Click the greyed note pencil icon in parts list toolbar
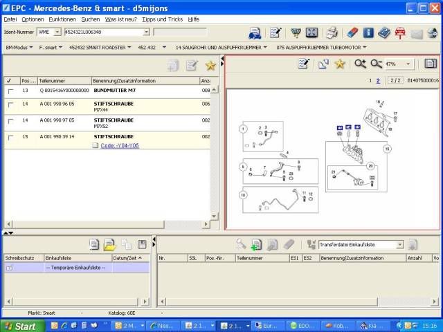The height and width of the screenshot is (332, 443). [192, 66]
